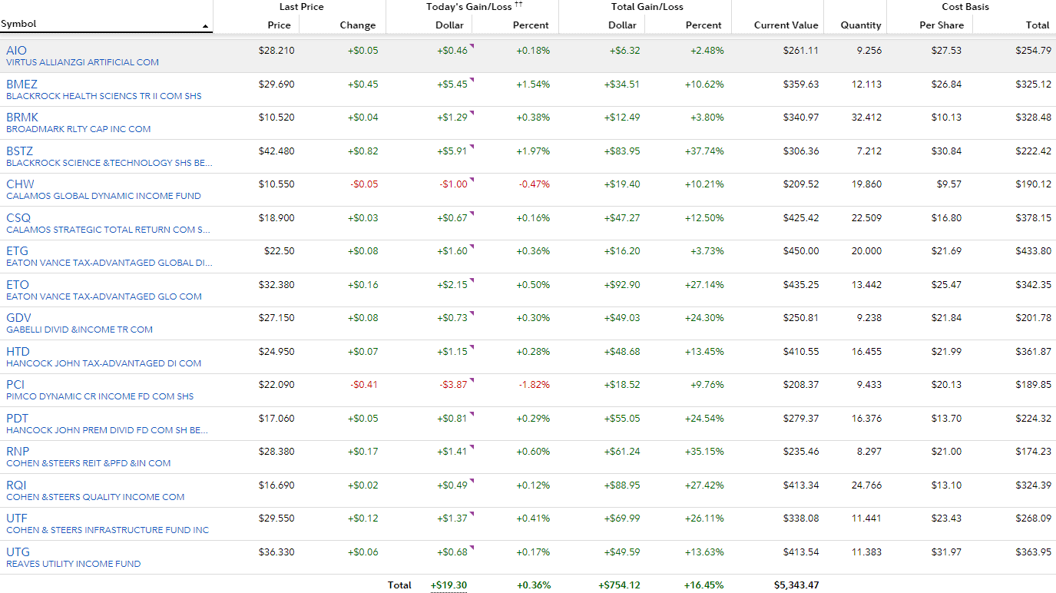Sort by the Last Price 'Price' column header
The height and width of the screenshot is (593, 1056).
click(279, 25)
